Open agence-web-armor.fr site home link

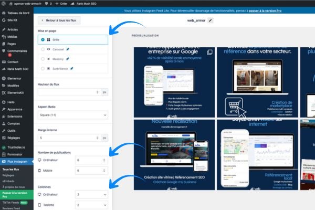point(25,4)
